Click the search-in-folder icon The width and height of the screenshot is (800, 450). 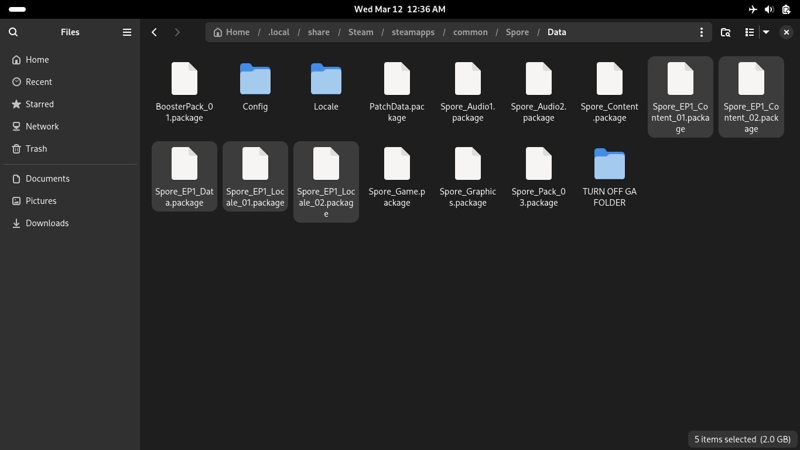pyautogui.click(x=726, y=32)
